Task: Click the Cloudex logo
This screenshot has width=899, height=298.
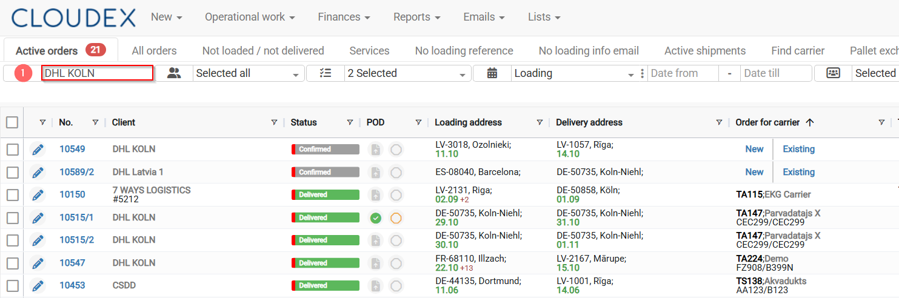Action: click(x=73, y=18)
